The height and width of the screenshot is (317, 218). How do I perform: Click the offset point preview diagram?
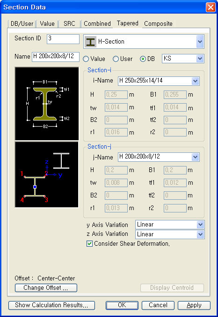click(47, 174)
